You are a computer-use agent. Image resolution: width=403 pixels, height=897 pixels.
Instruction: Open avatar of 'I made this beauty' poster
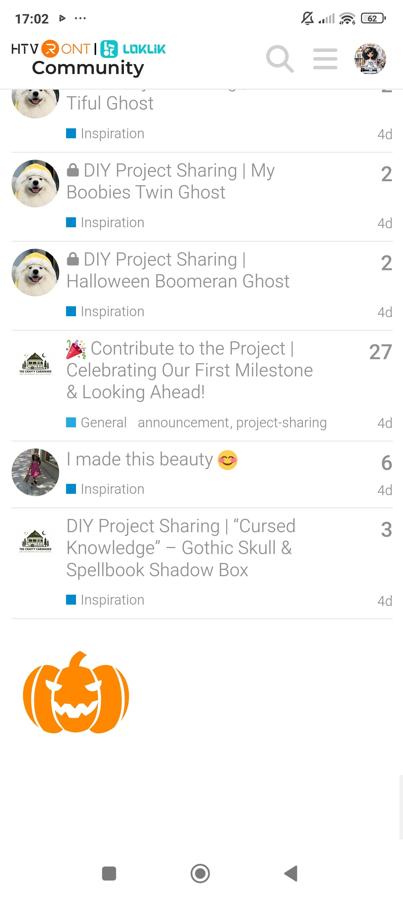(x=35, y=472)
